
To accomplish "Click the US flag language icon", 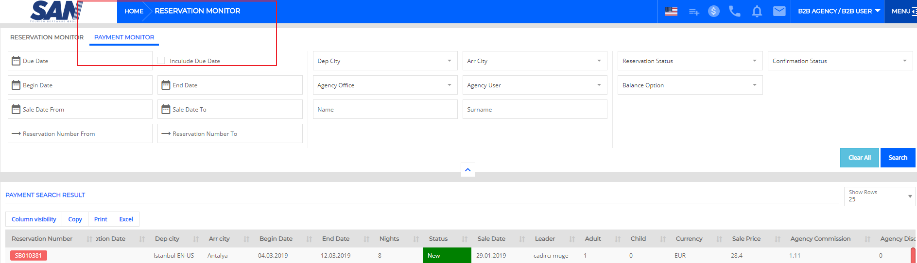I will (671, 11).
